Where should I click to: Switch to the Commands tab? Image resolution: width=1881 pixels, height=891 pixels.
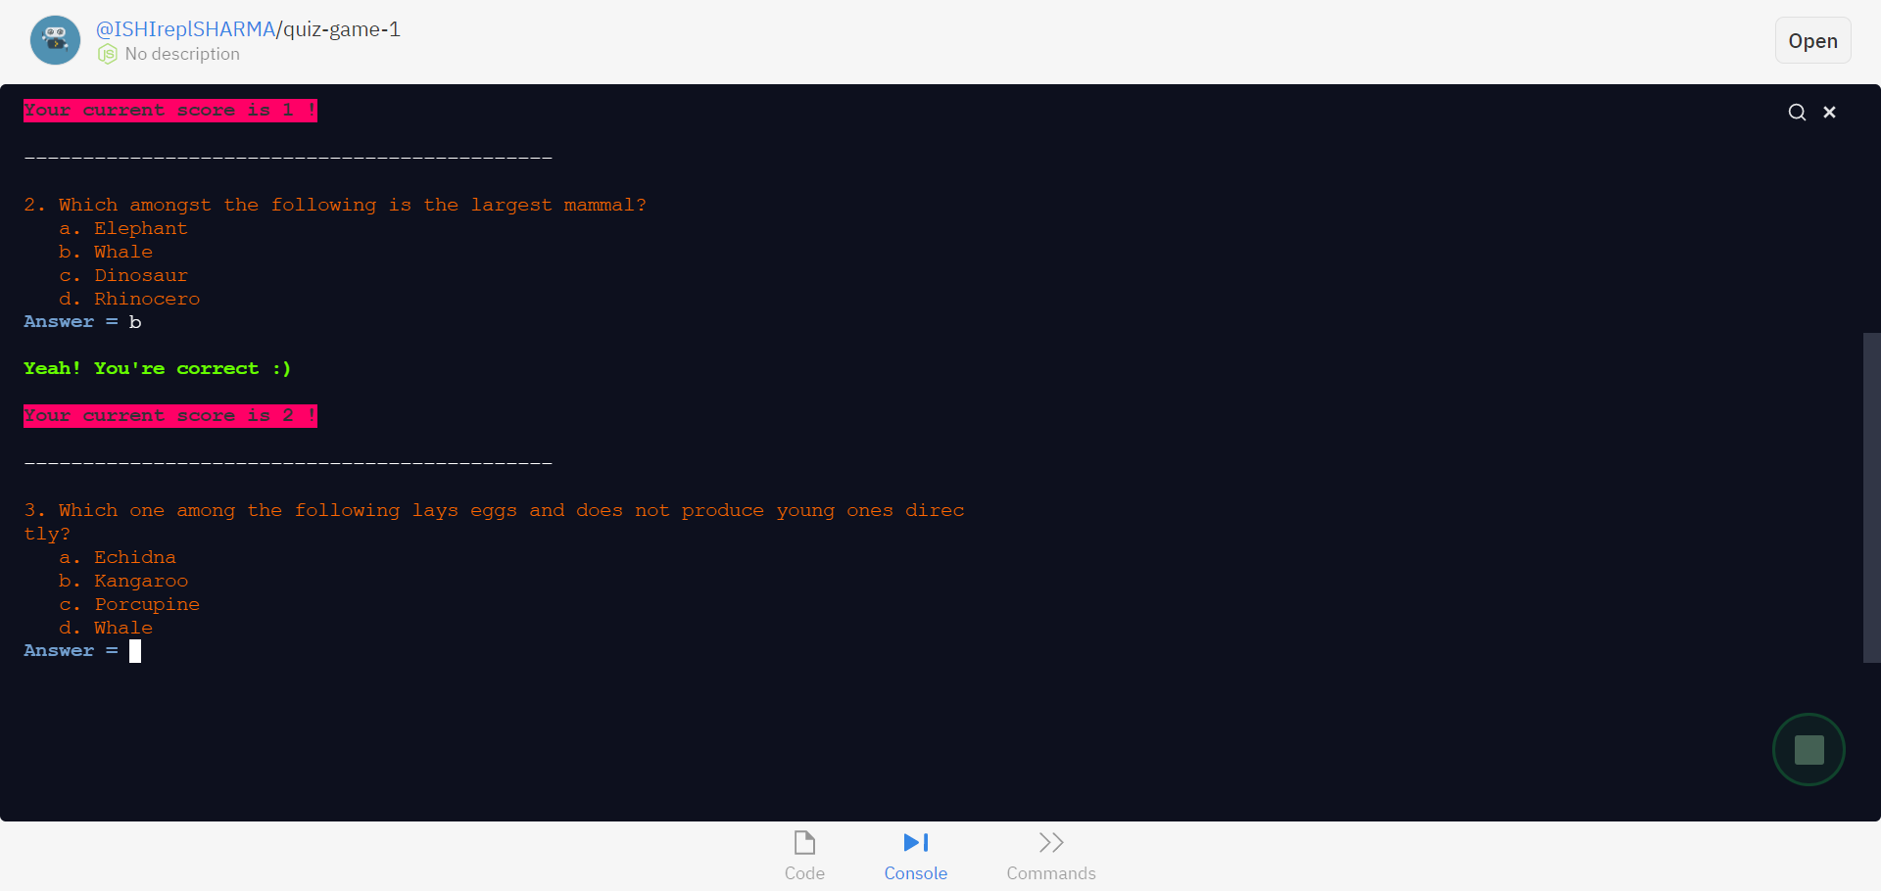(x=1050, y=873)
